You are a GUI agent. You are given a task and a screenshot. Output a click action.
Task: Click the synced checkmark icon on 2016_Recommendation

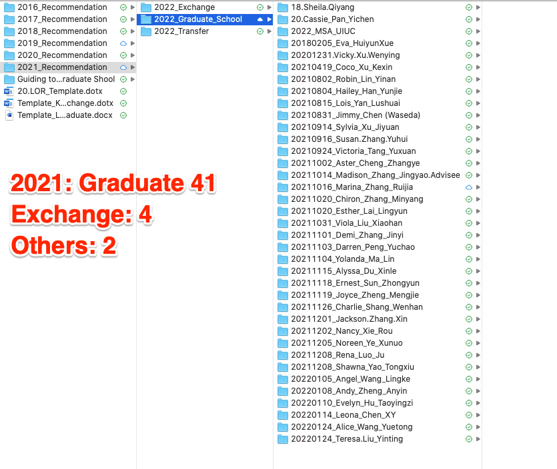123,7
